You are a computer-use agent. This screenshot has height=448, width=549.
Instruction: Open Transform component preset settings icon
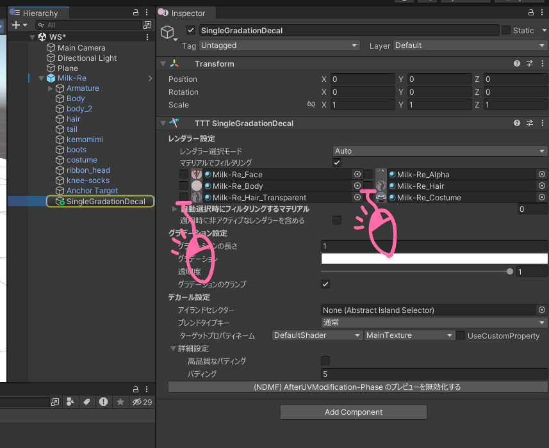530,64
